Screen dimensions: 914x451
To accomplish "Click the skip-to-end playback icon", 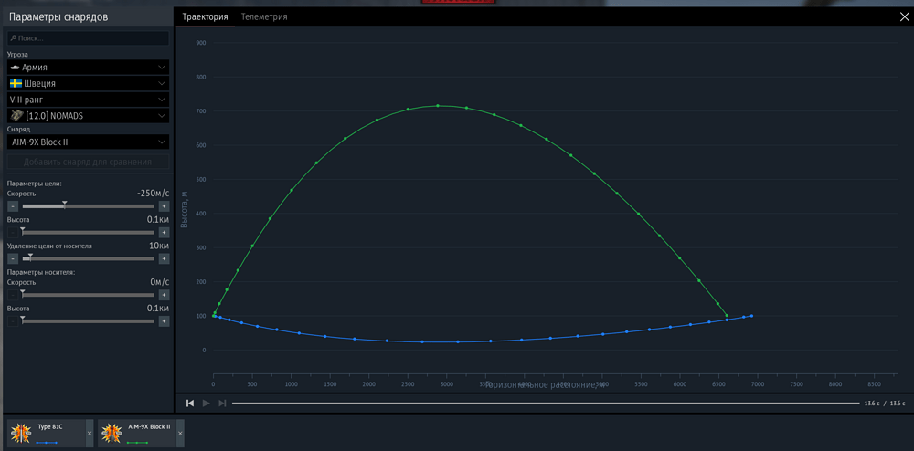I will 222,404.
